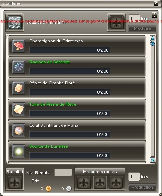
Task: Click the scrollbar down arrow
Action: click(152, 160)
